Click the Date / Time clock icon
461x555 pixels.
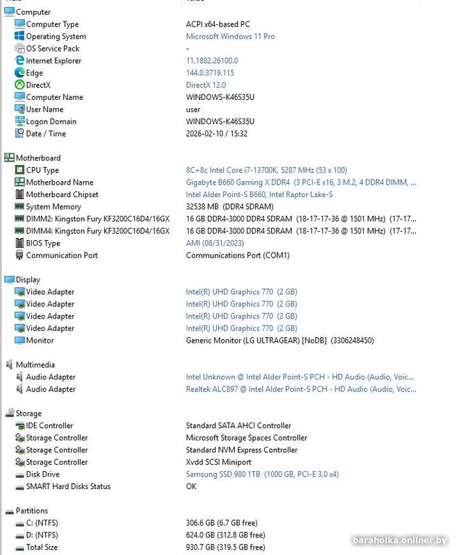[x=19, y=133]
